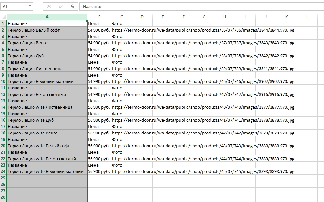324x202 pixels.
Task: Click the formula bar containing Название
Action: (202, 7)
